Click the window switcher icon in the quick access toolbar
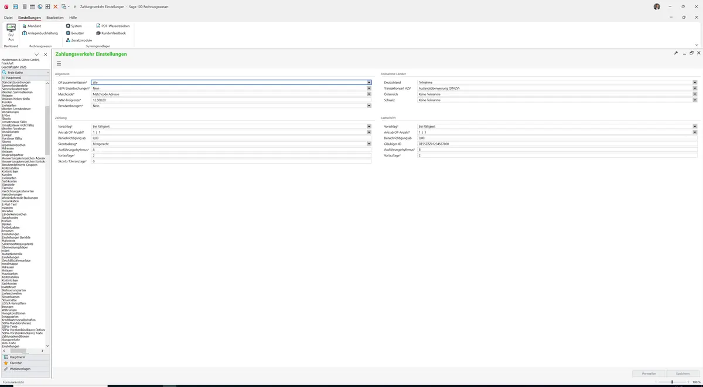Viewport: 703px width, 387px height. (x=63, y=6)
